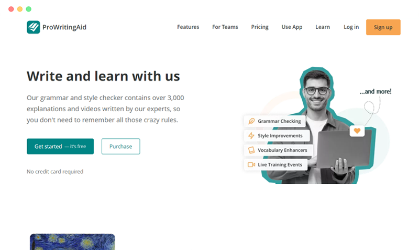Click the lightning bolt Style Improvements icon
The height and width of the screenshot is (250, 419).
coord(251,136)
